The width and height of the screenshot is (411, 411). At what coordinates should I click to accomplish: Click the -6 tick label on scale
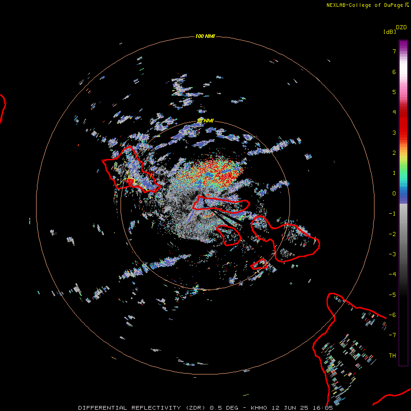click(x=392, y=315)
